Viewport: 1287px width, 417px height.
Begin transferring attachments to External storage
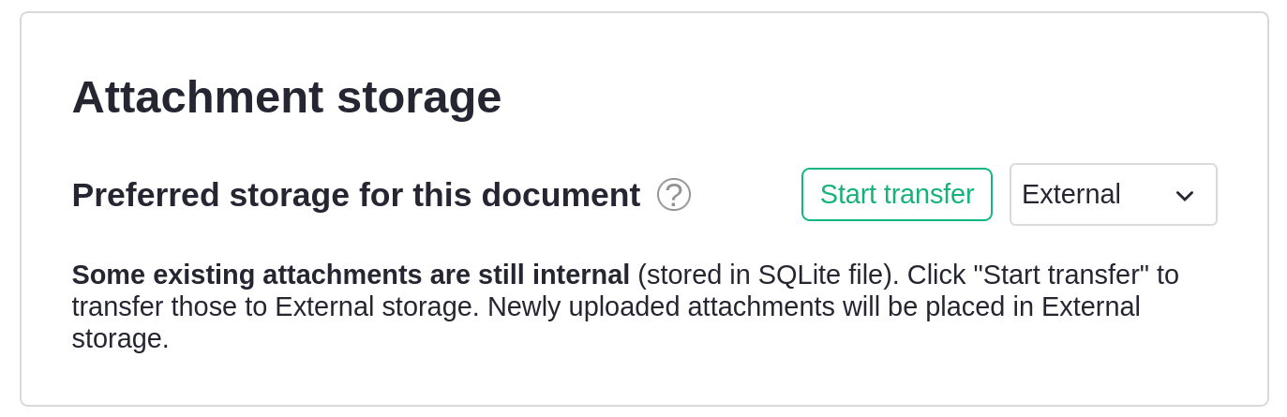896,195
